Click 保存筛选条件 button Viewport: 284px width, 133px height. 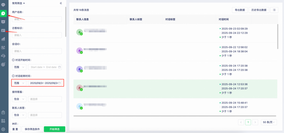[x=32, y=129]
